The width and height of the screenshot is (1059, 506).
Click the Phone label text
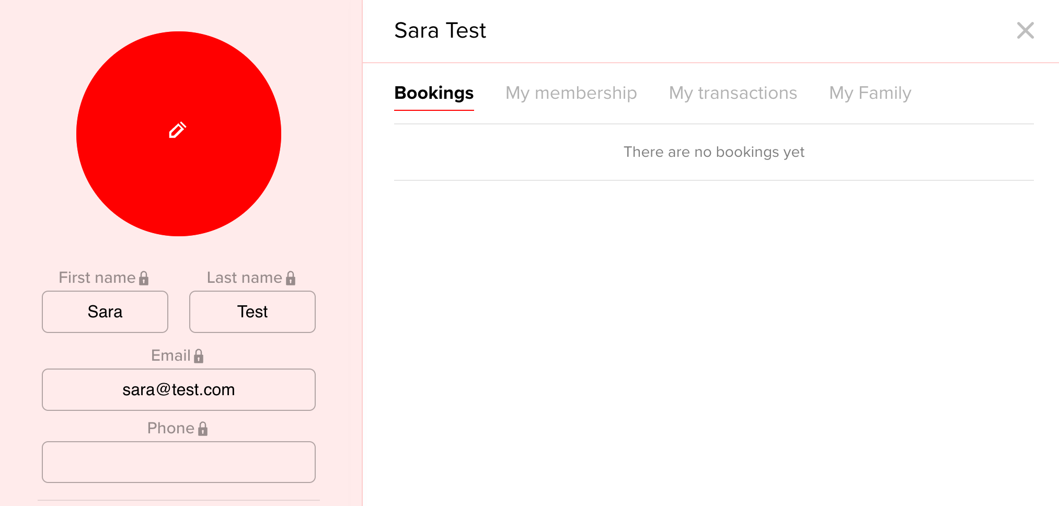(x=170, y=428)
